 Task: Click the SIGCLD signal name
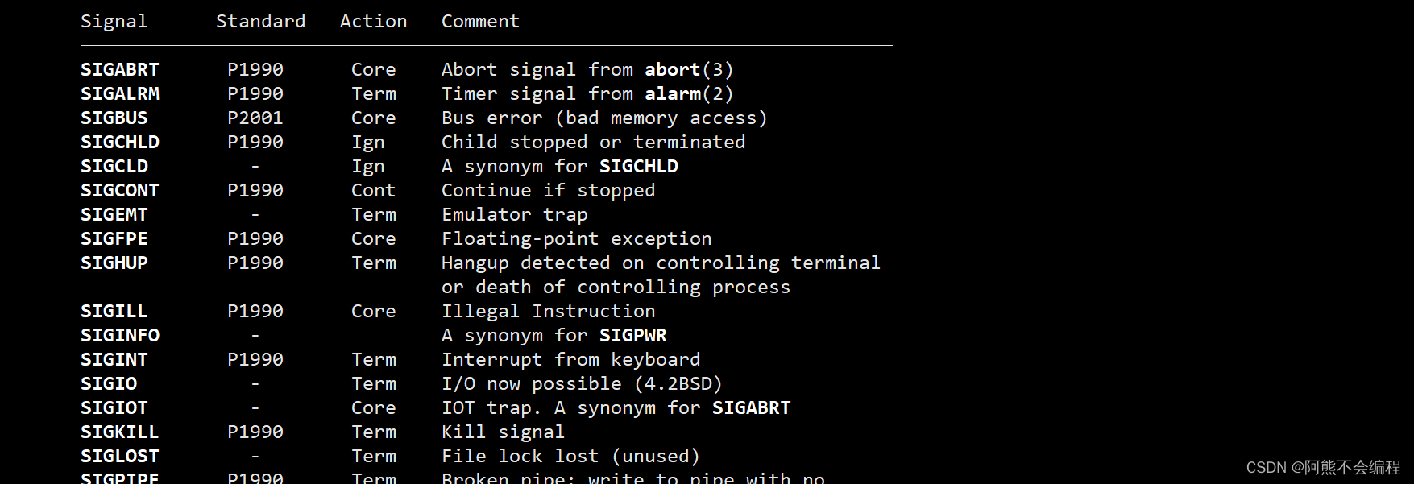pos(114,167)
